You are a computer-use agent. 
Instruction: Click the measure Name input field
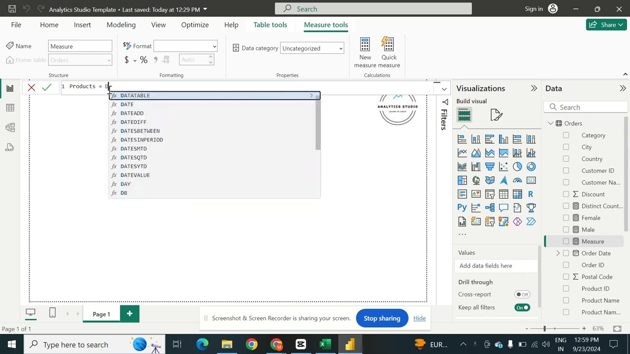click(x=80, y=46)
